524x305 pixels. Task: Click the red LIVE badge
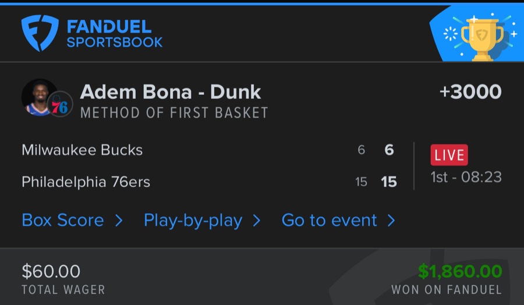pyautogui.click(x=449, y=155)
